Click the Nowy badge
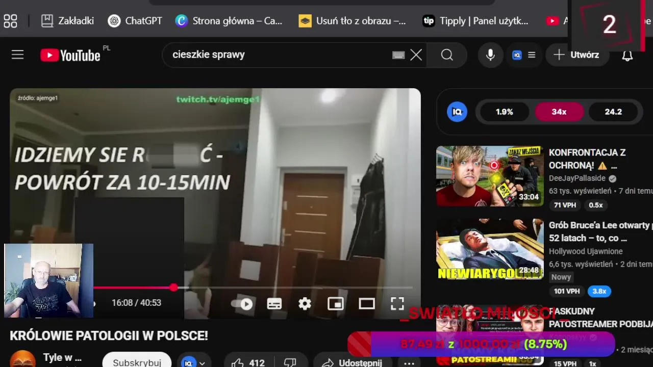Image resolution: width=653 pixels, height=367 pixels. (561, 277)
